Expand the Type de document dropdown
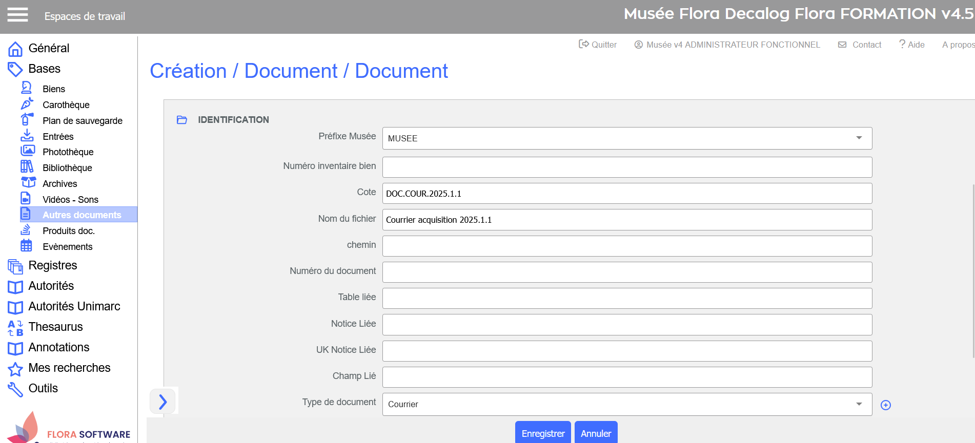This screenshot has height=443, width=975. coord(626,404)
